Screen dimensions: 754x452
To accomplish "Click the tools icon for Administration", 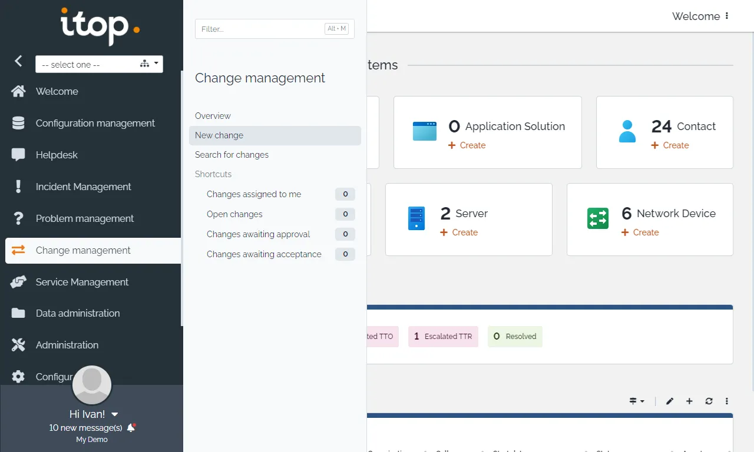I will point(18,345).
